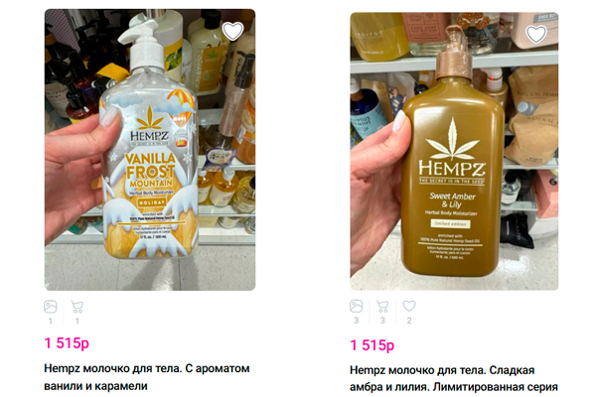
Task: Click cart count number 1 under left product
Action: [x=77, y=321]
